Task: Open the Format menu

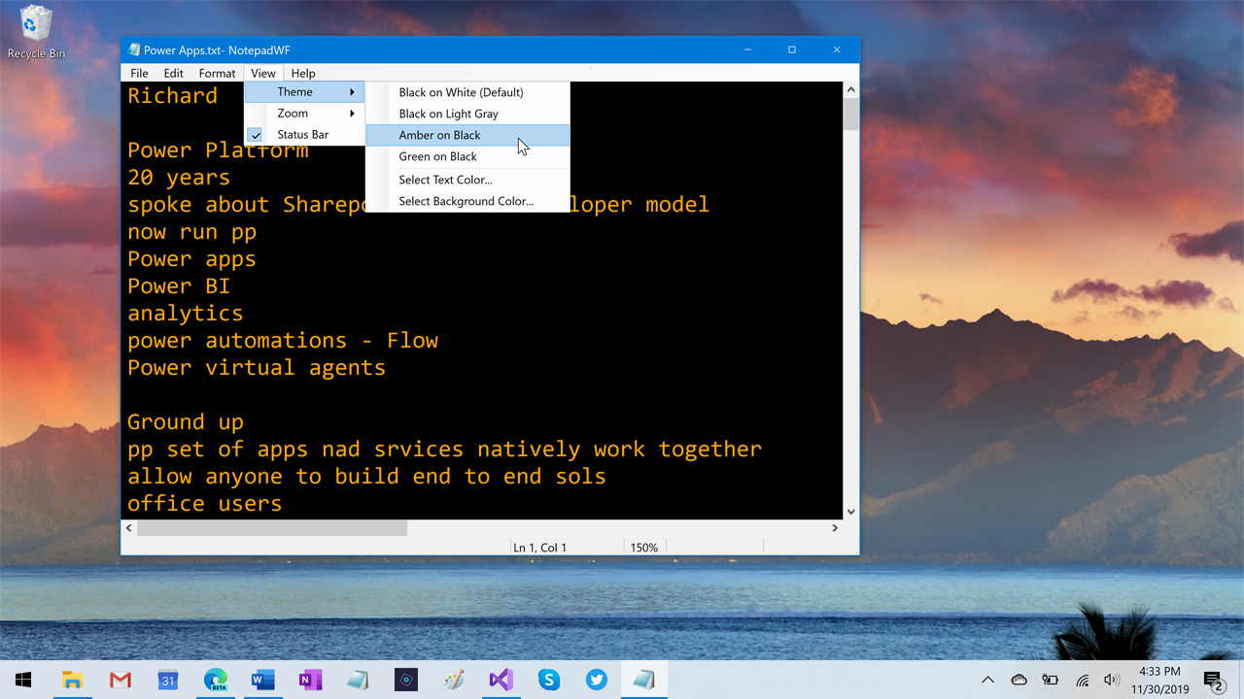Action: [217, 73]
